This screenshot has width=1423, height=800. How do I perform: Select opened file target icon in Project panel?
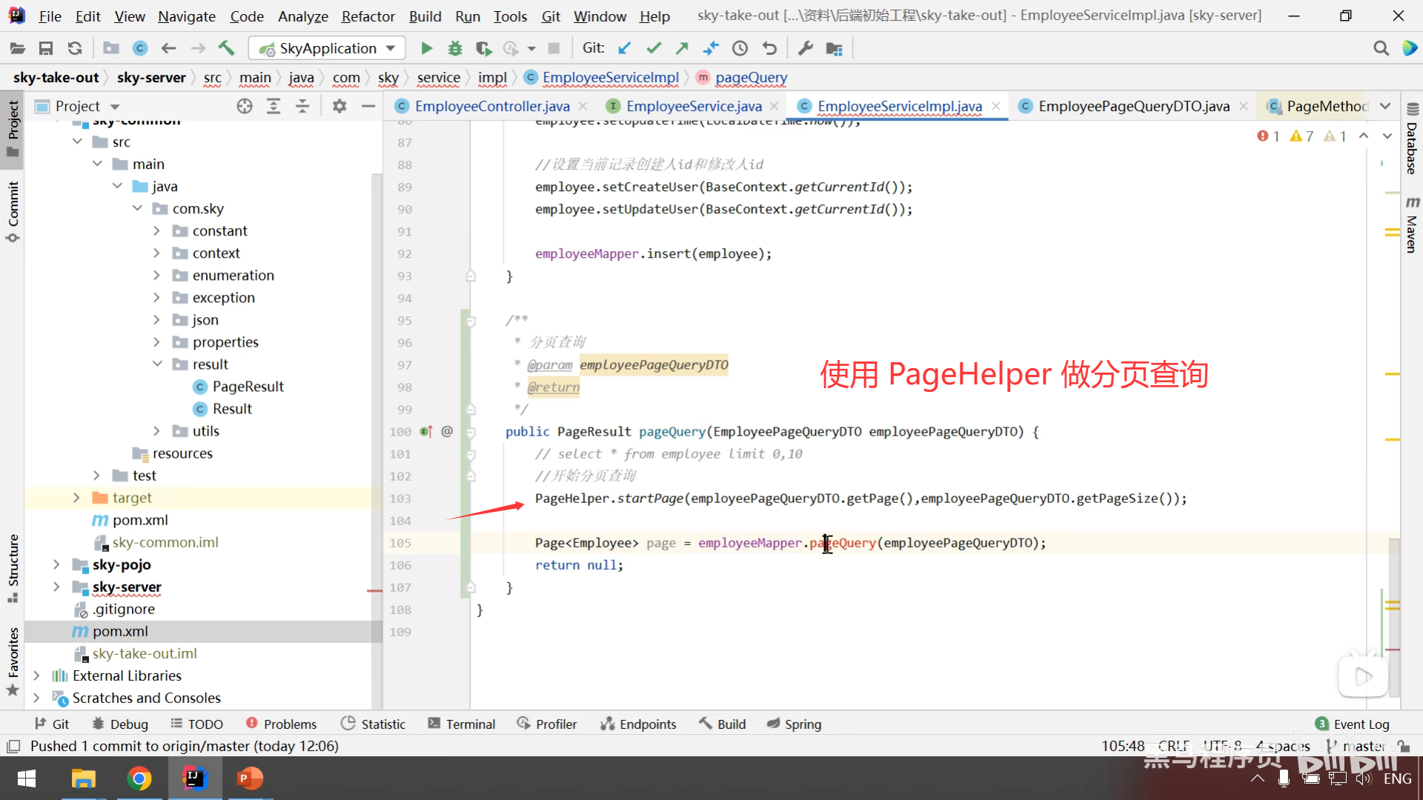pos(245,106)
